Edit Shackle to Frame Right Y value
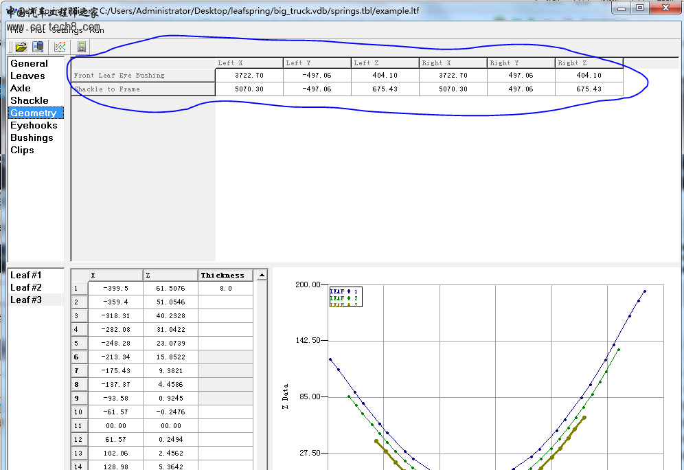Viewport: 684px width, 470px height. point(521,89)
